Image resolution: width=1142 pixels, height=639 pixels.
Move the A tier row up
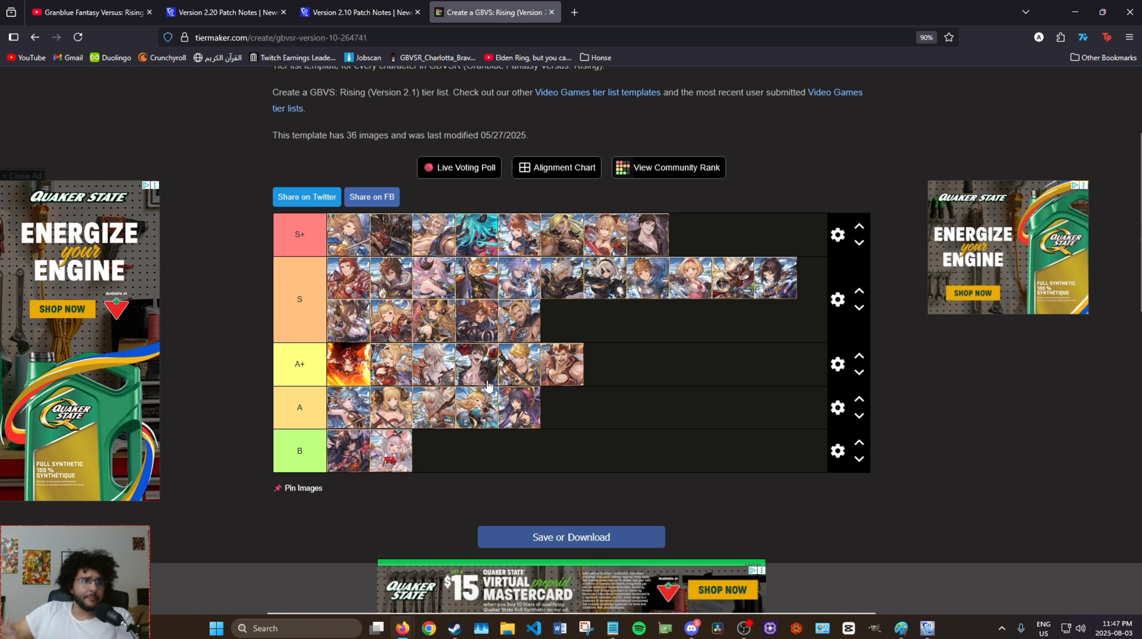pyautogui.click(x=859, y=399)
